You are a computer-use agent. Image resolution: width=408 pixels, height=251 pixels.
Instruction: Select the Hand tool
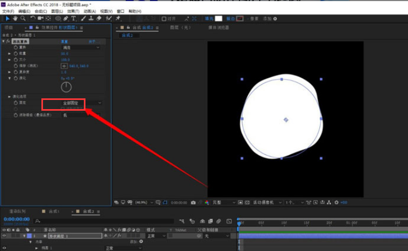(x=15, y=18)
